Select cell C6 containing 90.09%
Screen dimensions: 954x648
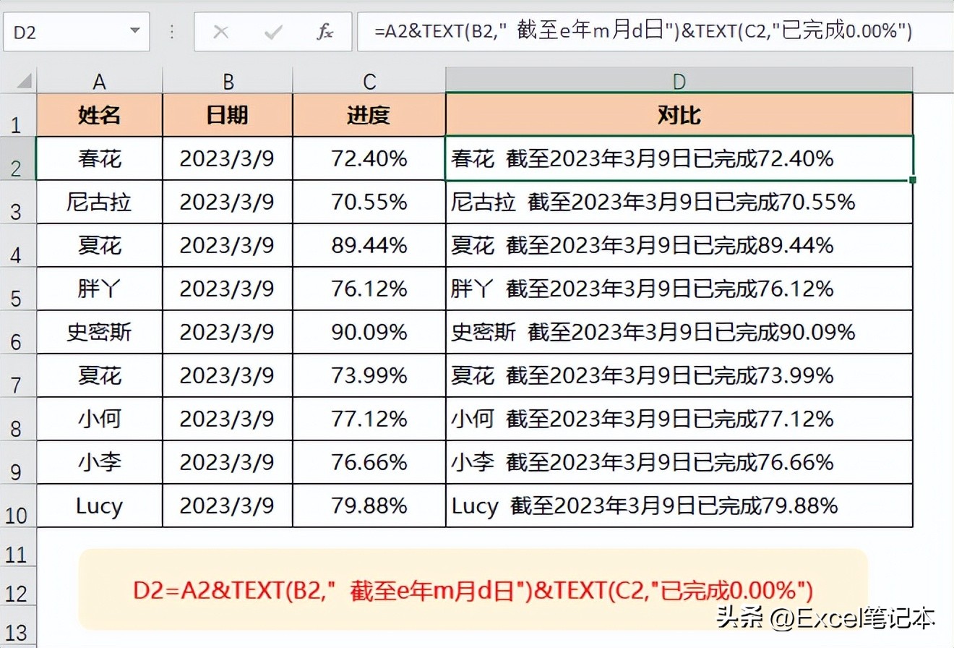[369, 332]
